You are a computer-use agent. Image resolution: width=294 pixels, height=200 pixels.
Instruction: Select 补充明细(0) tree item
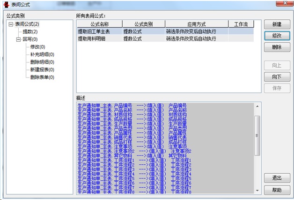pos(42,54)
